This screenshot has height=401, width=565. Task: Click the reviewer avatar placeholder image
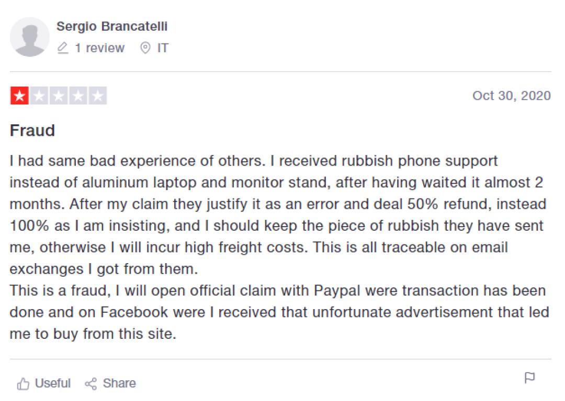coord(29,37)
